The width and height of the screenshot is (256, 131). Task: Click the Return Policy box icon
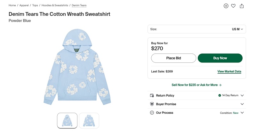(x=152, y=95)
